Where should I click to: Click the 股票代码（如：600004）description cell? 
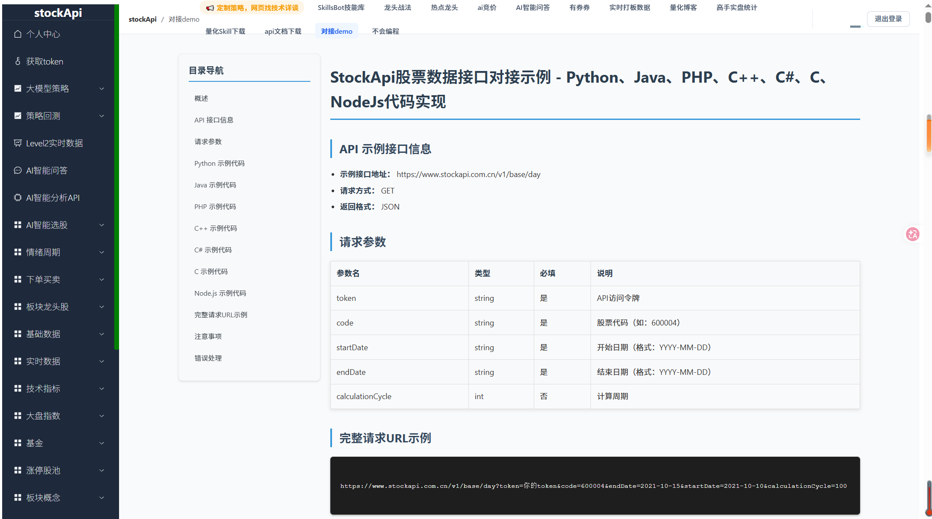(x=725, y=323)
